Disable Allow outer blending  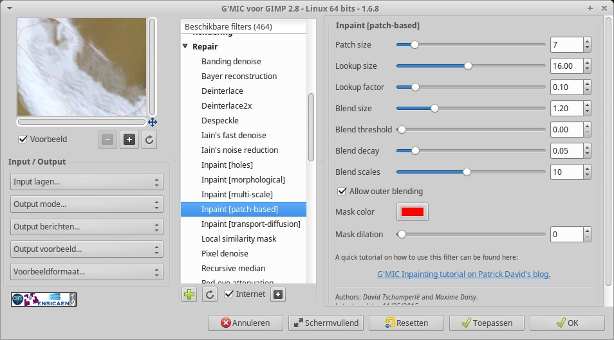point(342,191)
